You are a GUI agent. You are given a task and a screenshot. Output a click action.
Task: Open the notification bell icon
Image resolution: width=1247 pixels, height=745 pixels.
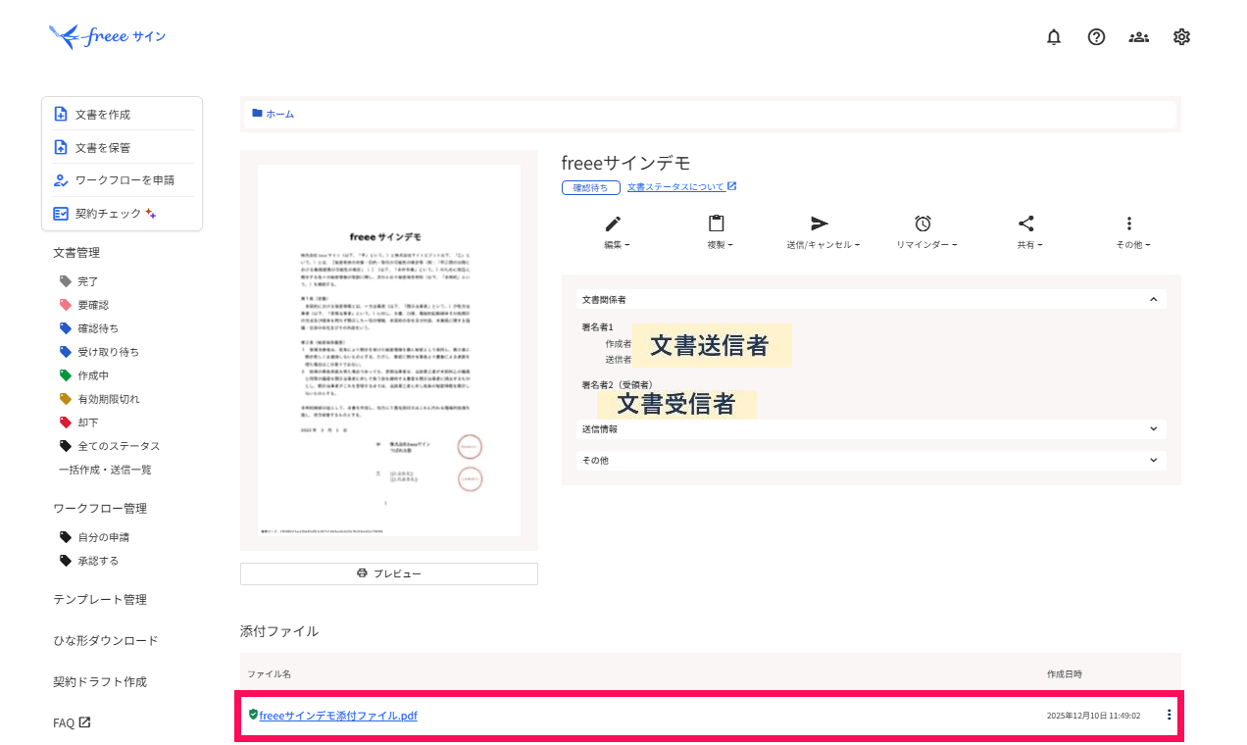[1053, 36]
